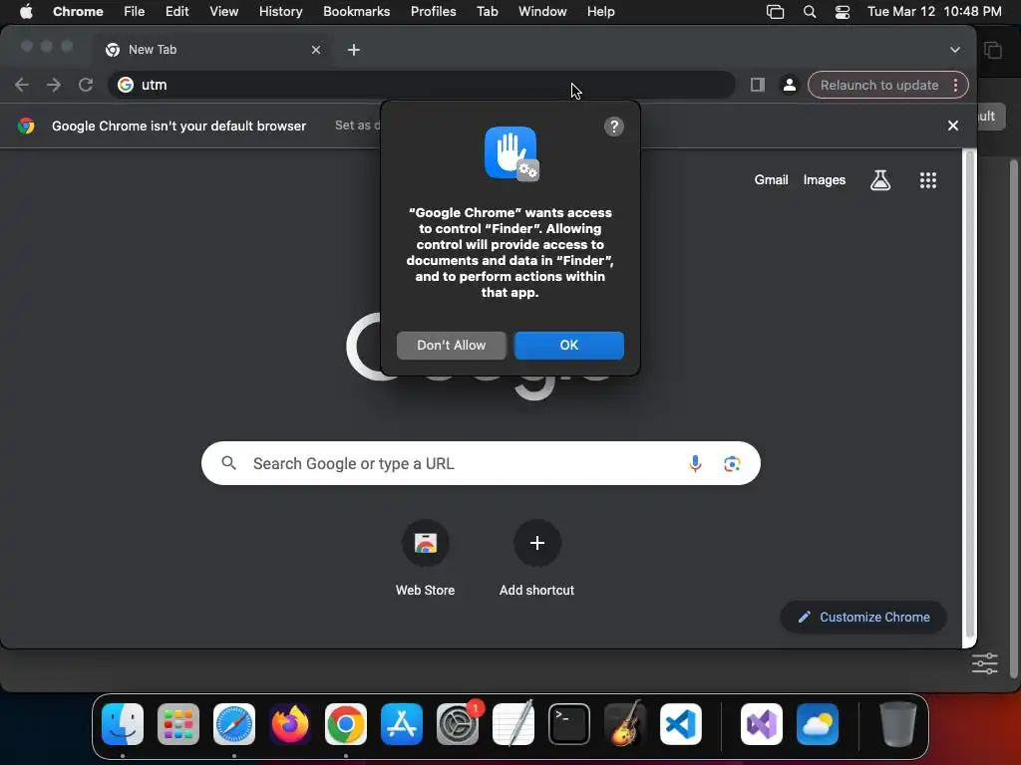1021x765 pixels.
Task: Open a new tab with plus button
Action: click(354, 50)
